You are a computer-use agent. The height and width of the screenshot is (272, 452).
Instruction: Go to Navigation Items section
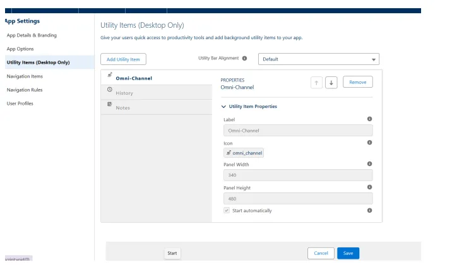click(x=25, y=76)
